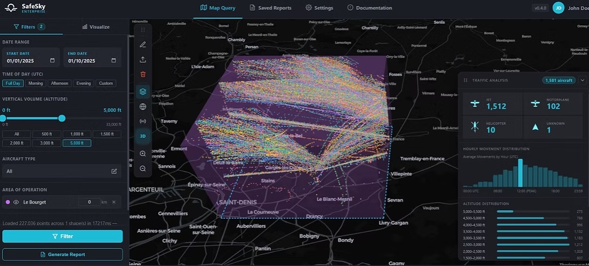The width and height of the screenshot is (589, 266).
Task: Hide Le Bourget area with eye icon
Action: [x=16, y=202]
